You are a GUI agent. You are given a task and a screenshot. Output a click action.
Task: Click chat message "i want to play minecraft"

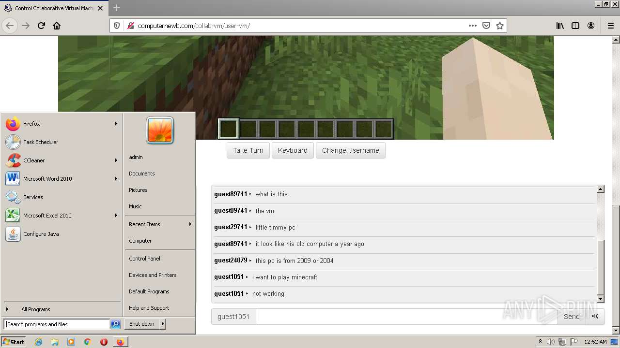click(x=285, y=277)
